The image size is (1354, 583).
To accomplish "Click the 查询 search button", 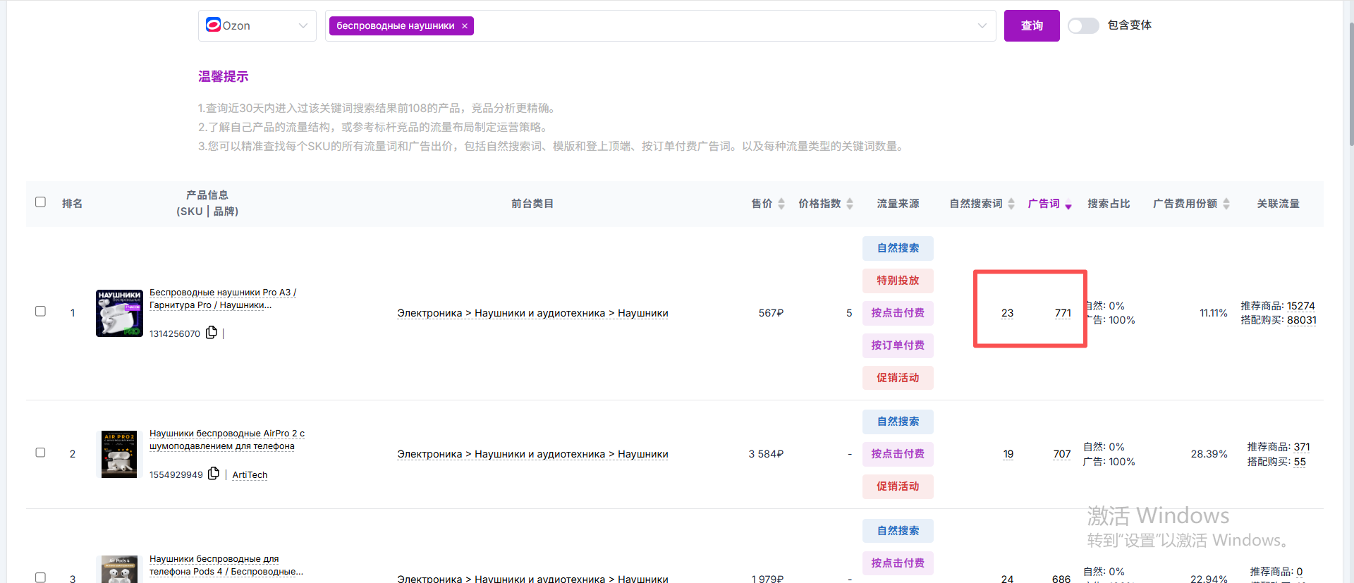I will 1031,26.
